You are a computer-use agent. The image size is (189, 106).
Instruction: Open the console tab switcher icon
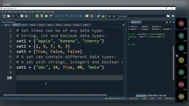tap(128, 22)
